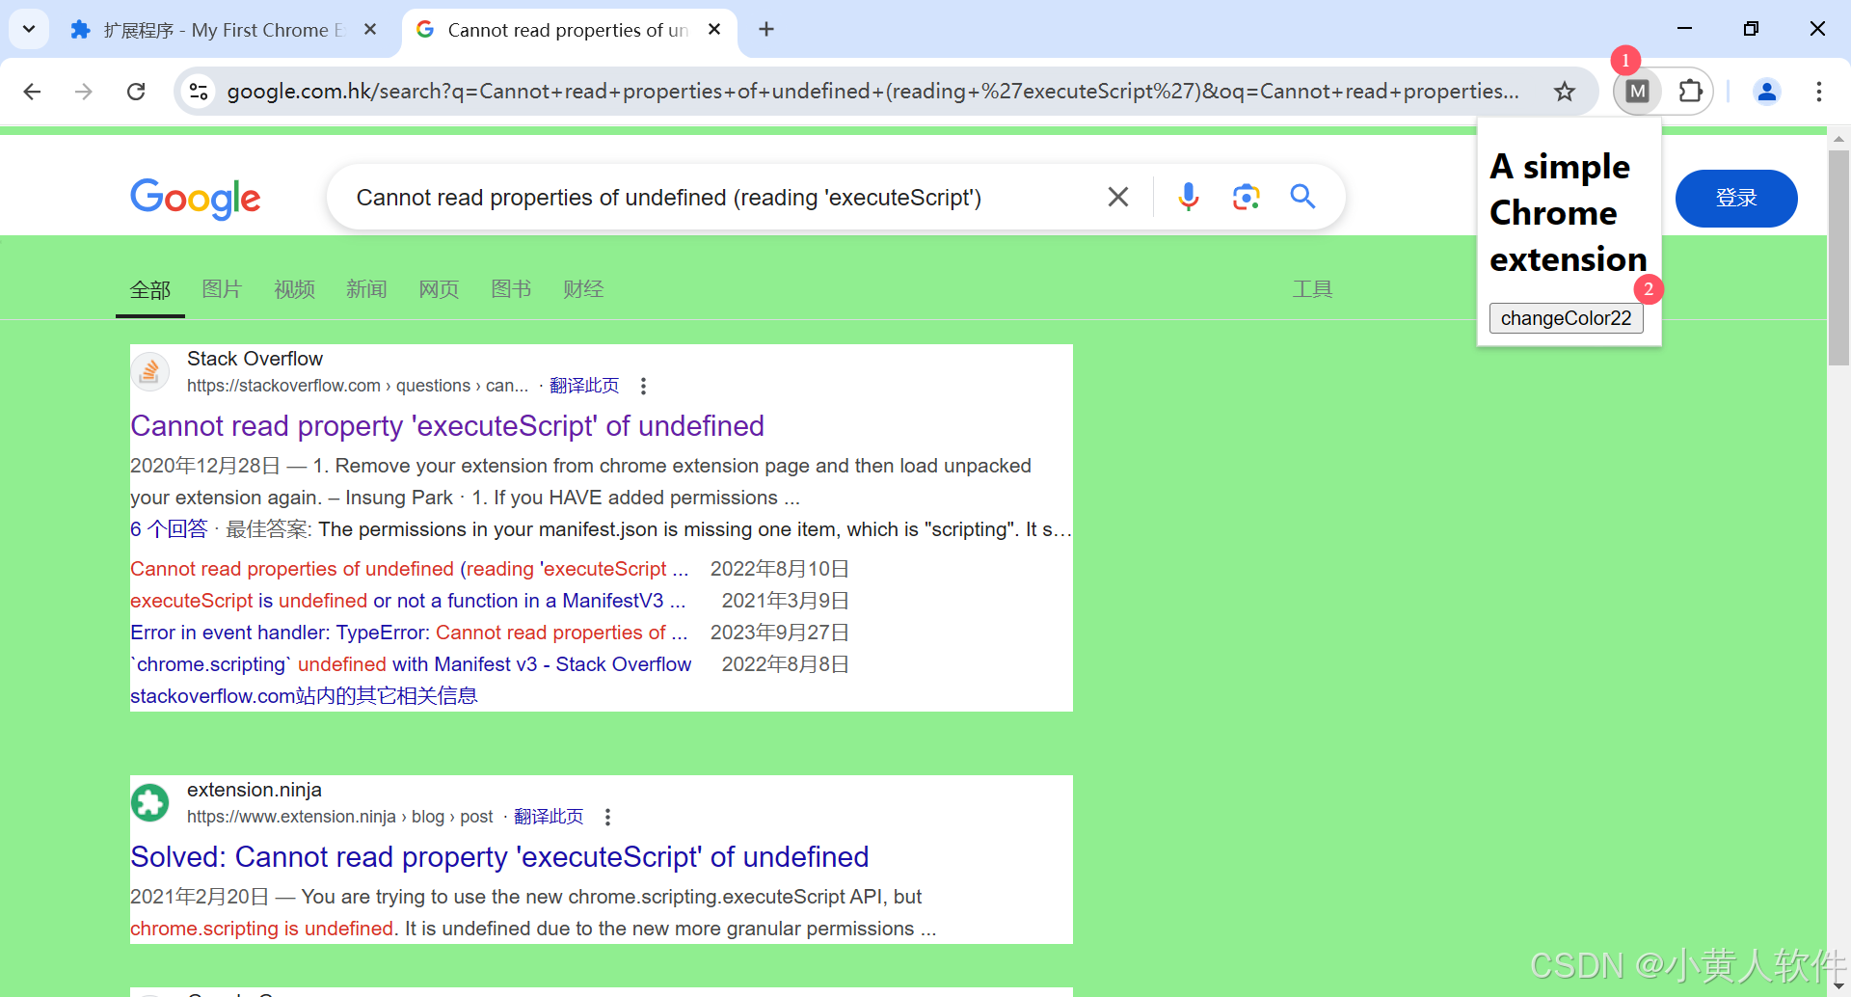The height and width of the screenshot is (997, 1851).
Task: Click the extension.ninja favicon
Action: [x=149, y=802]
